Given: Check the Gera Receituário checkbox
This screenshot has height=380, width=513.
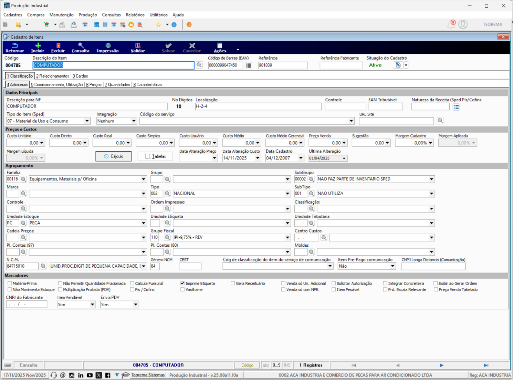Looking at the screenshot, I should tap(233, 284).
